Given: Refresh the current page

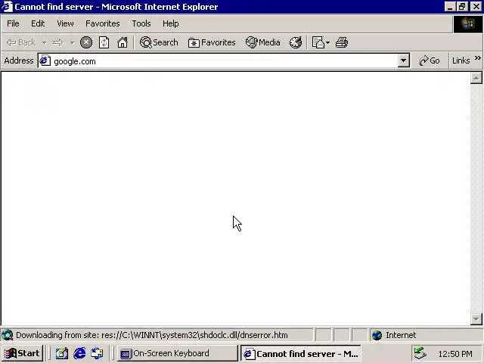Looking at the screenshot, I should click(x=104, y=42).
